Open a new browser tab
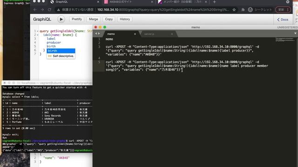Viewport: 298px width, 167px height. click(x=214, y=2)
